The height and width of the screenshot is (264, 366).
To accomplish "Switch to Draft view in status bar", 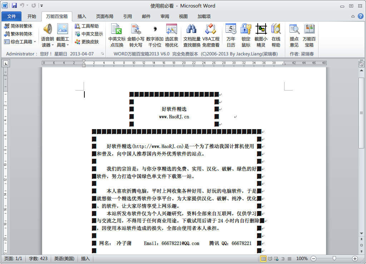I will 290,259.
